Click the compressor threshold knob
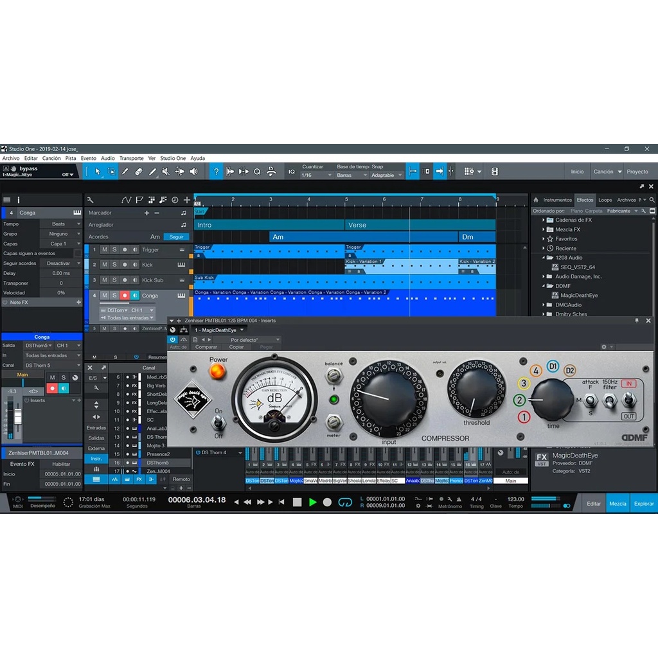The image size is (658, 658). pyautogui.click(x=476, y=390)
